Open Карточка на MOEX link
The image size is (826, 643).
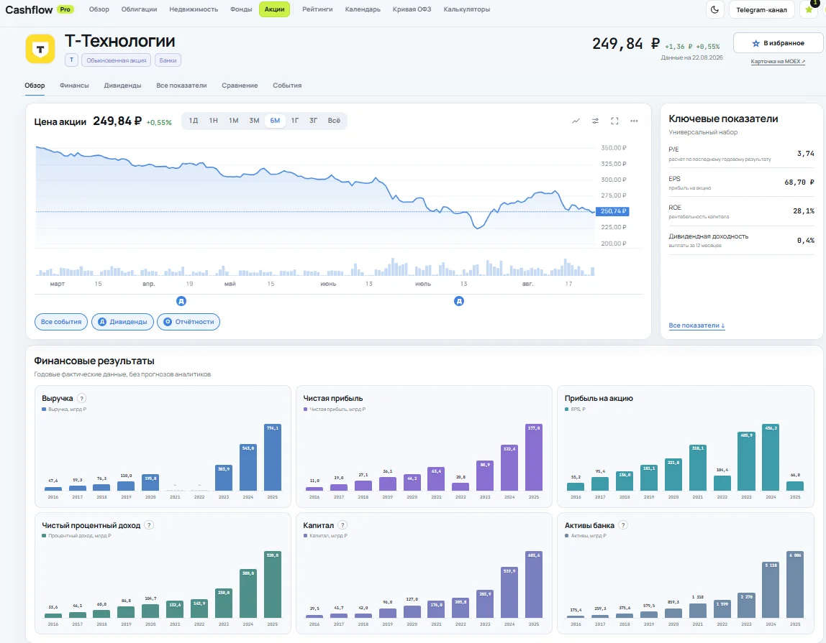(778, 62)
